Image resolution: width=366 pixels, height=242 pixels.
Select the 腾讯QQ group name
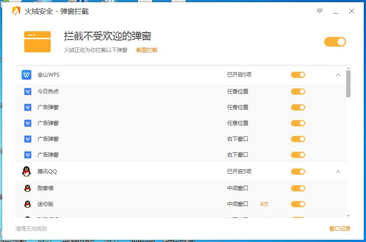[47, 172]
